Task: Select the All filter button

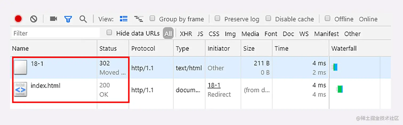Action: tap(168, 34)
